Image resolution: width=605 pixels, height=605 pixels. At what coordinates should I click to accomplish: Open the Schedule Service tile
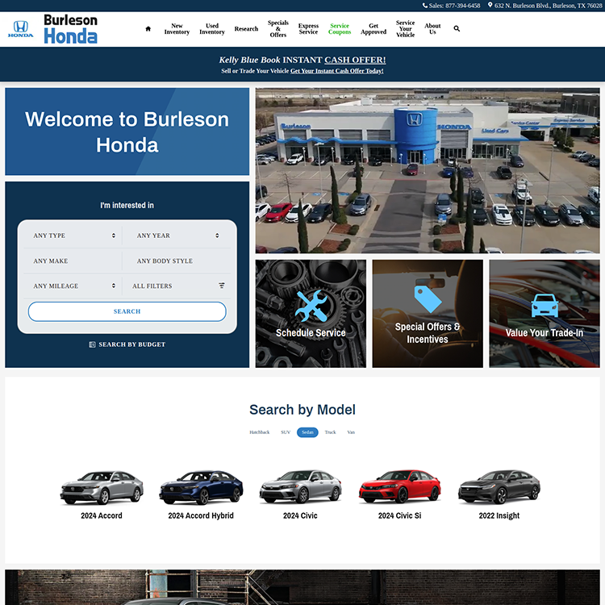311,313
